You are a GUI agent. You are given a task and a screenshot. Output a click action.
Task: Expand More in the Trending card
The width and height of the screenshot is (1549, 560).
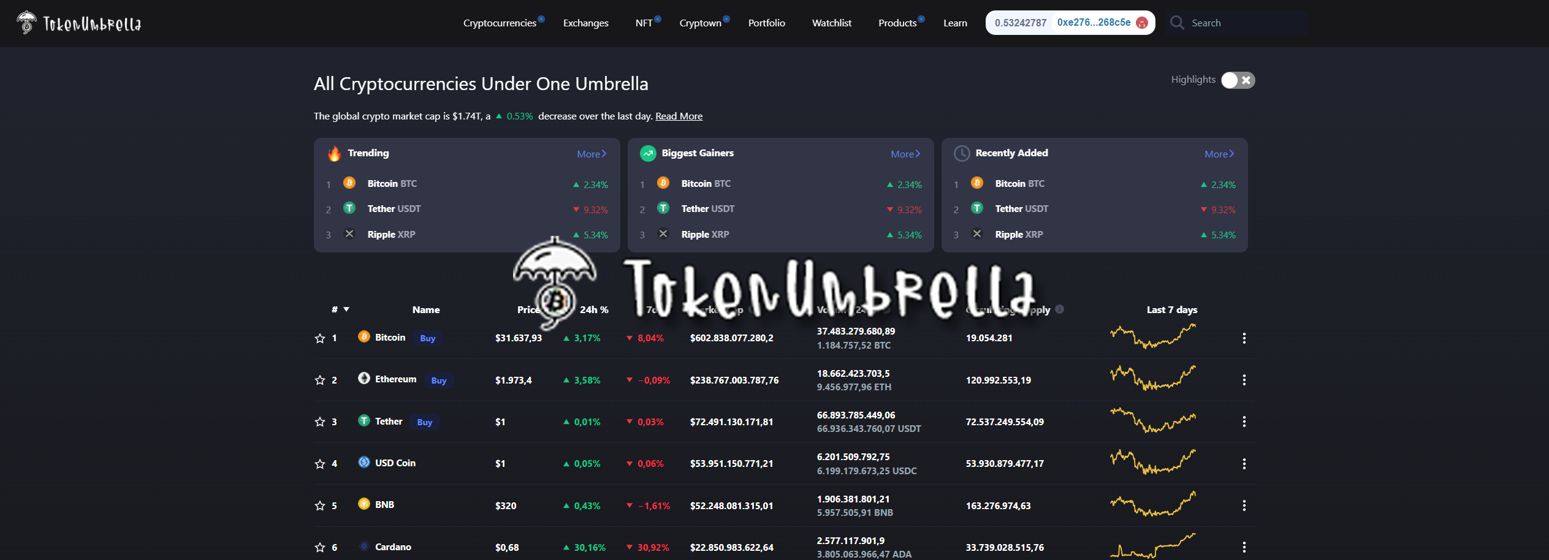[x=592, y=154]
